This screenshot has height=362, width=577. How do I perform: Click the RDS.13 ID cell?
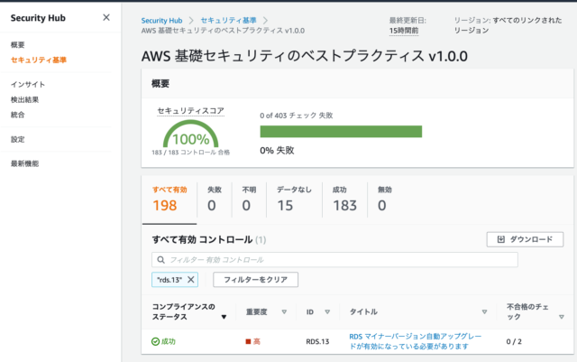coord(317,342)
